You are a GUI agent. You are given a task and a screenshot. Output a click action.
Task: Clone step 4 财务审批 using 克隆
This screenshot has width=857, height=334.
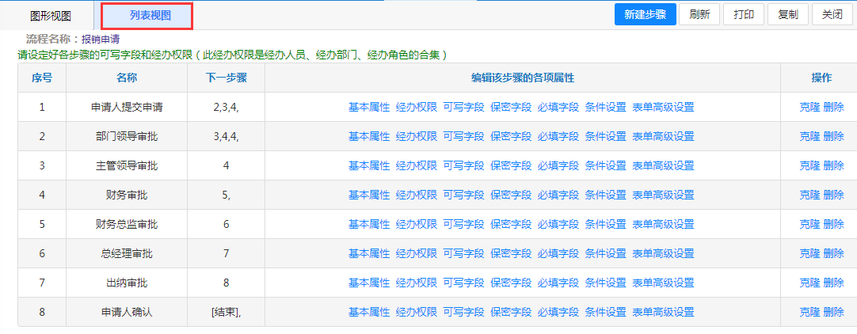pos(809,195)
